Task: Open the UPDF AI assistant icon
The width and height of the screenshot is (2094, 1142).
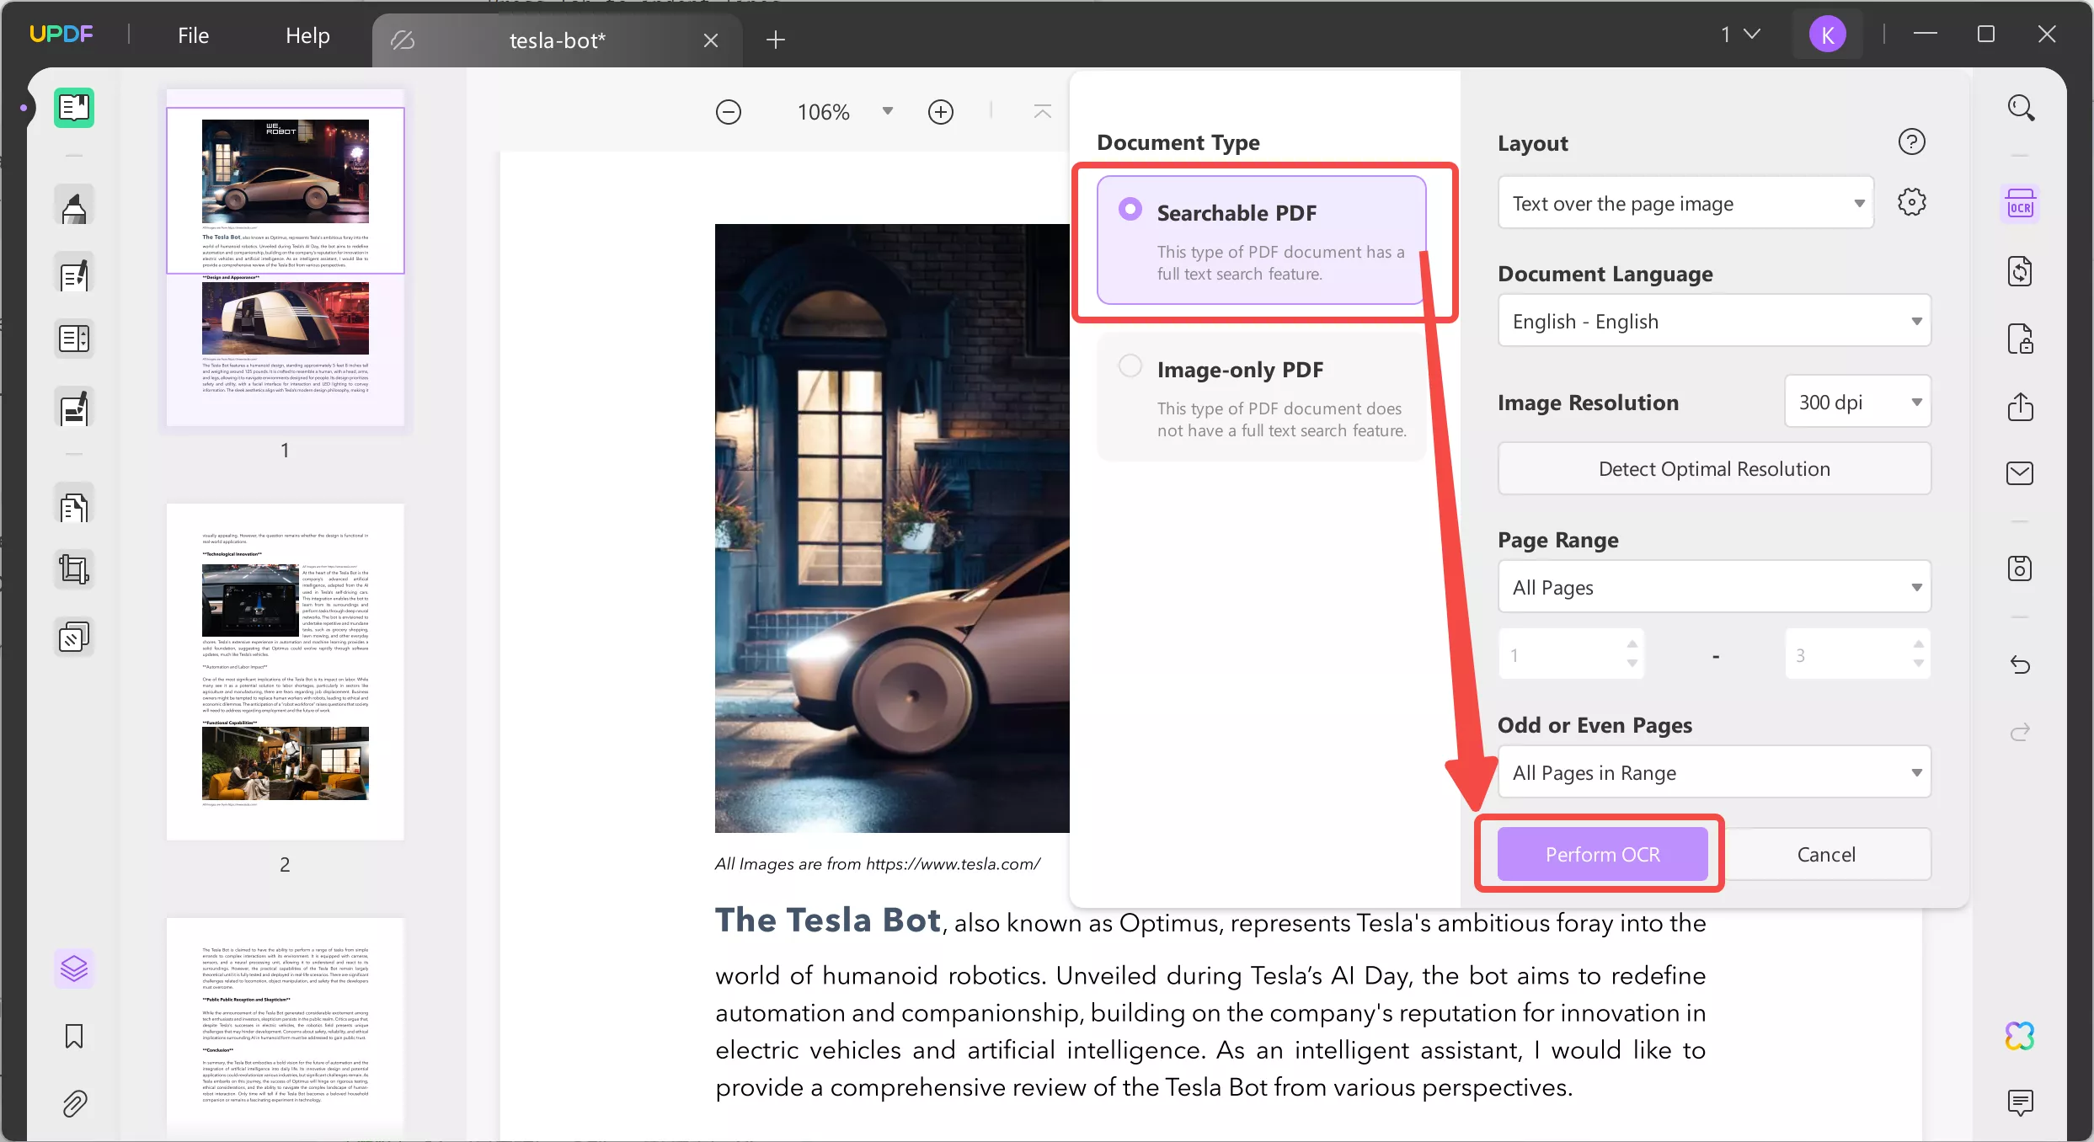Action: click(2020, 1036)
